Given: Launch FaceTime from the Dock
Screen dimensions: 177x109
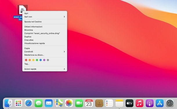Looking at the screenshot, I should pyautogui.click(x=79, y=103).
